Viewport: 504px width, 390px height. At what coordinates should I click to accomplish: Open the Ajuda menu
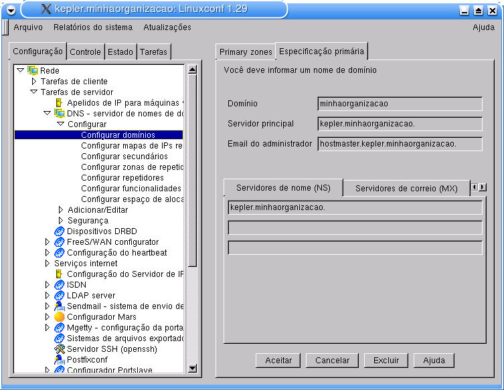pos(483,27)
